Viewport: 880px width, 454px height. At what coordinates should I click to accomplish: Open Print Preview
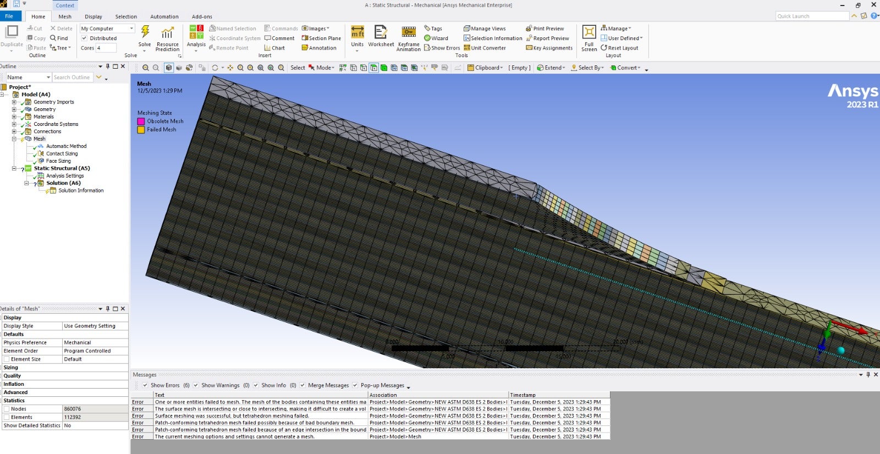tap(544, 29)
